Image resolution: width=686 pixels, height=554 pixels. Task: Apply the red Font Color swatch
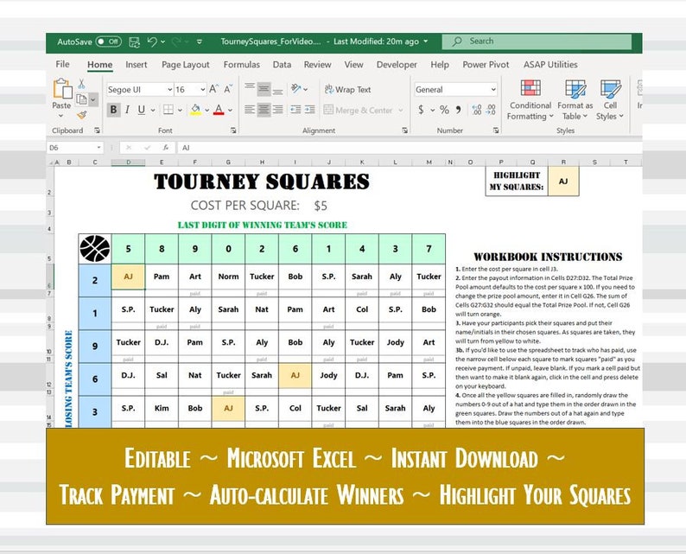(219, 110)
